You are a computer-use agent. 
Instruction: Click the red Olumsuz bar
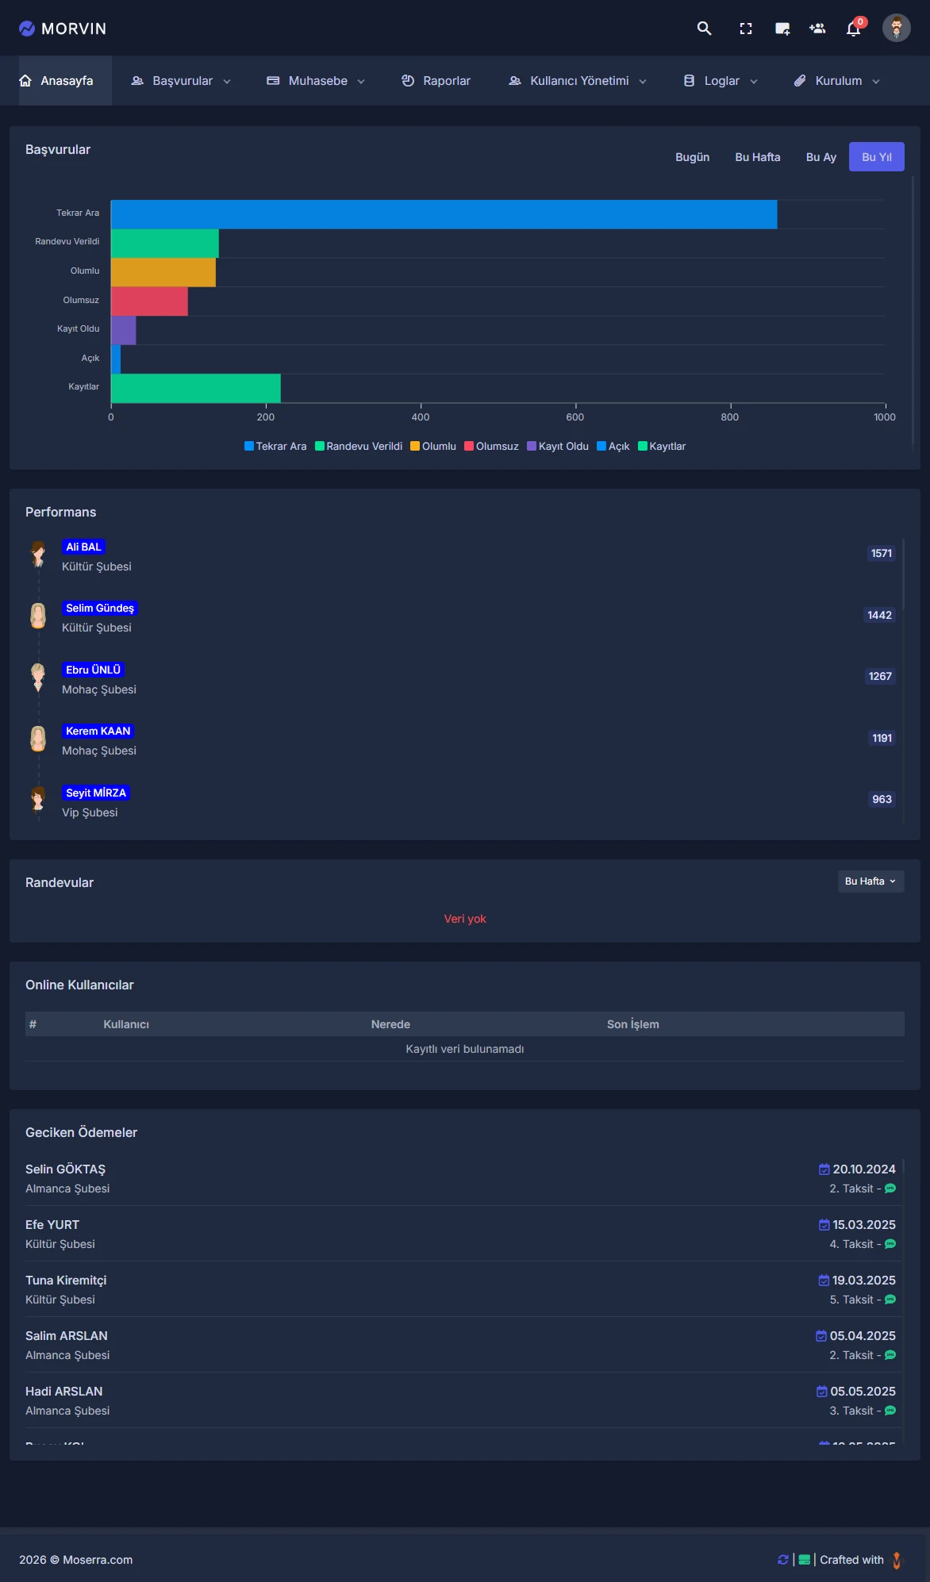(x=149, y=301)
